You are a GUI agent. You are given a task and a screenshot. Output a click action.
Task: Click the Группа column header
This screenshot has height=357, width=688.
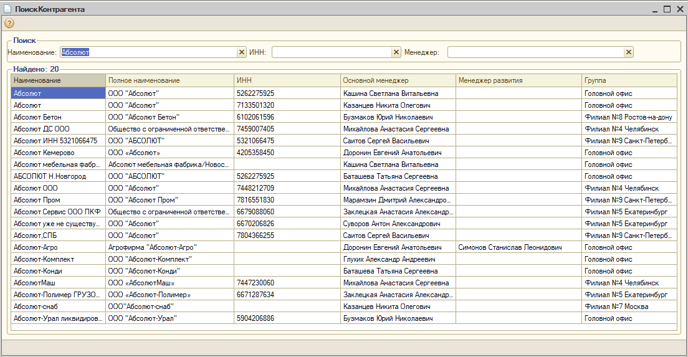(629, 80)
